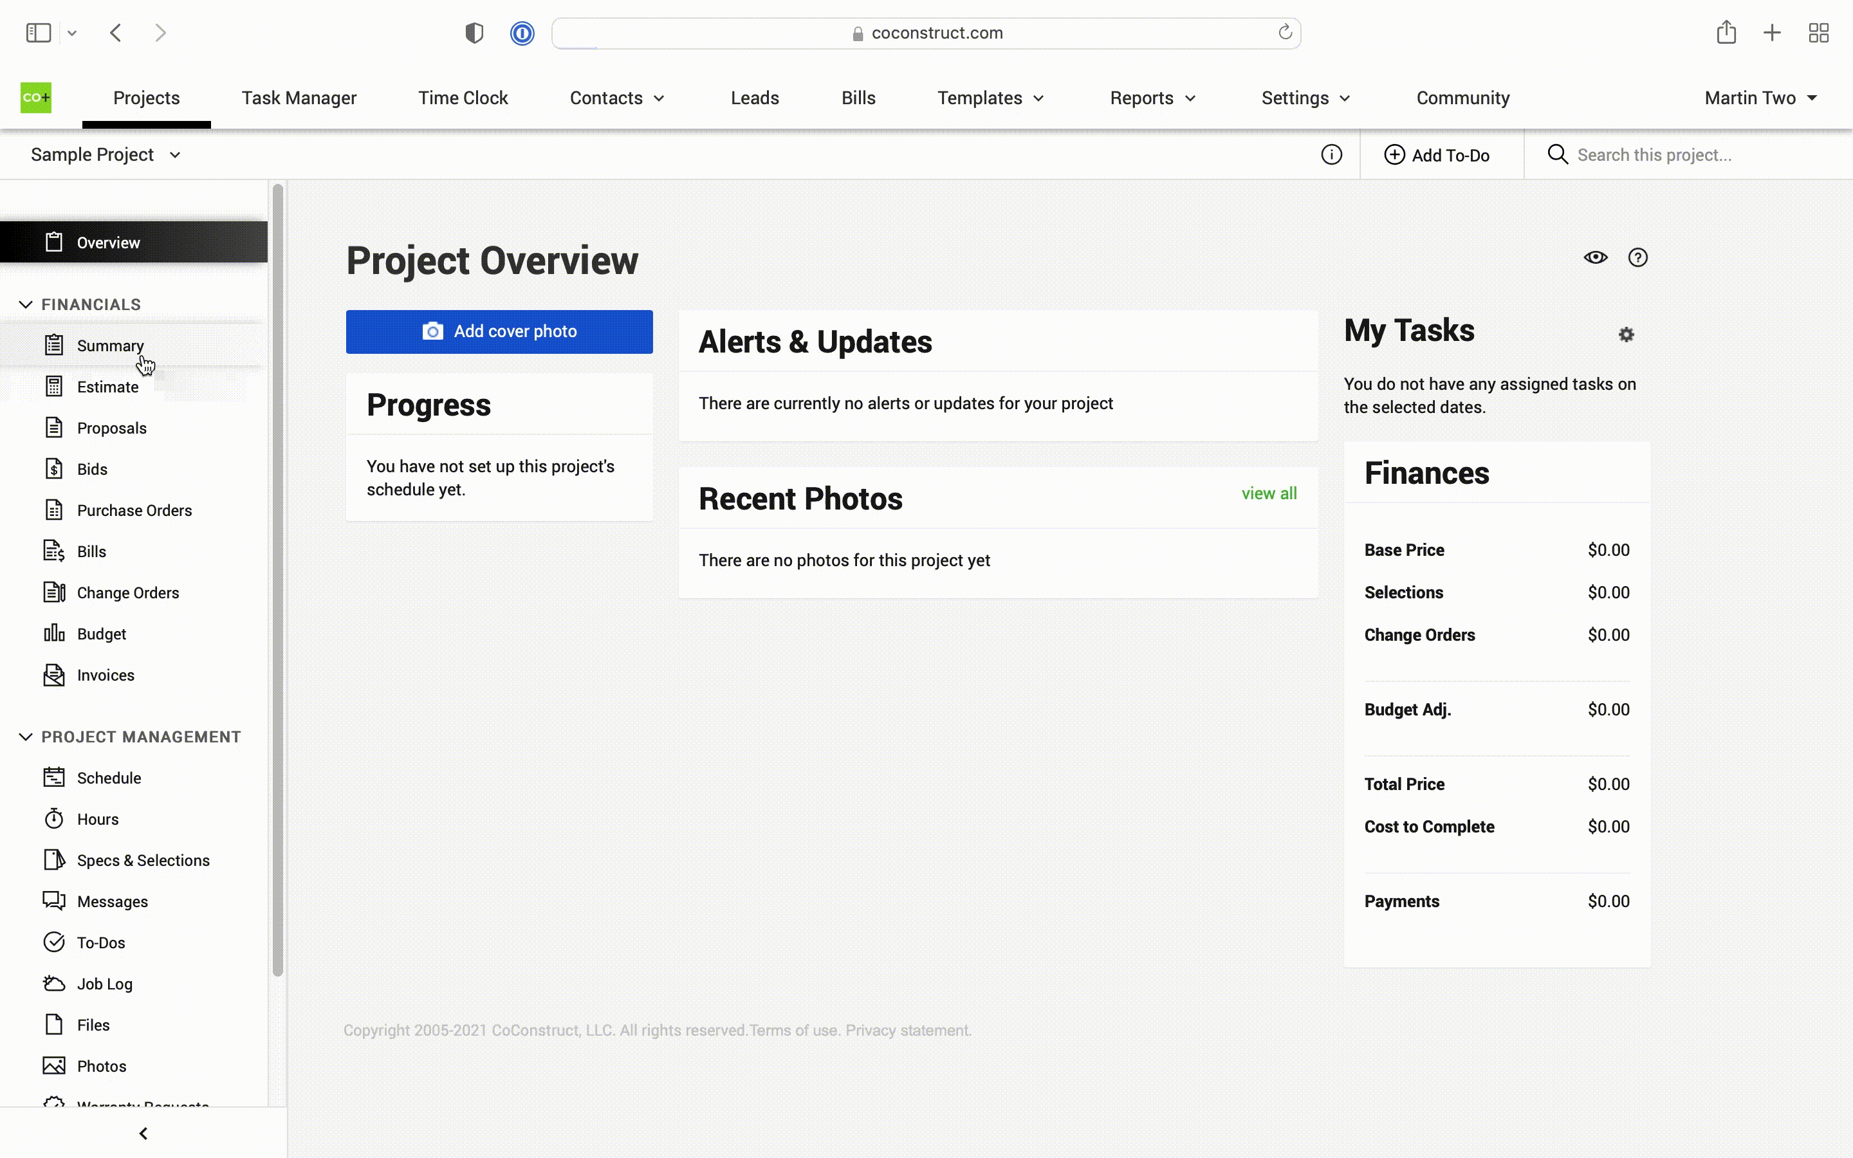Click the CoConstruct green logo icon
This screenshot has height=1158, width=1853.
(36, 97)
